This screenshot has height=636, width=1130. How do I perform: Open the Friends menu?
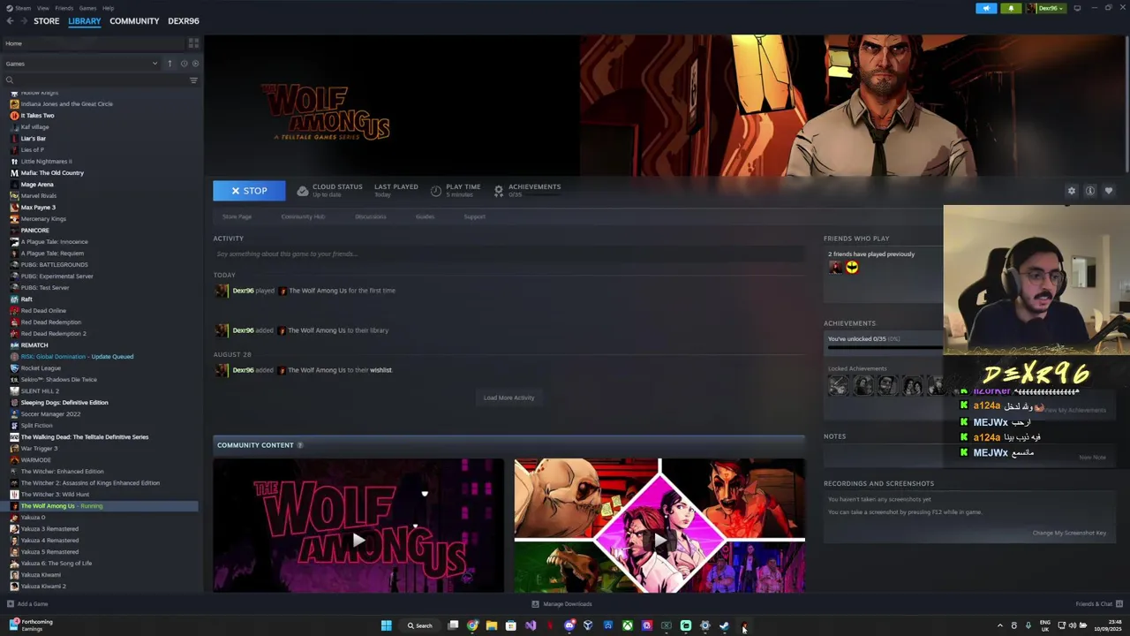[64, 8]
